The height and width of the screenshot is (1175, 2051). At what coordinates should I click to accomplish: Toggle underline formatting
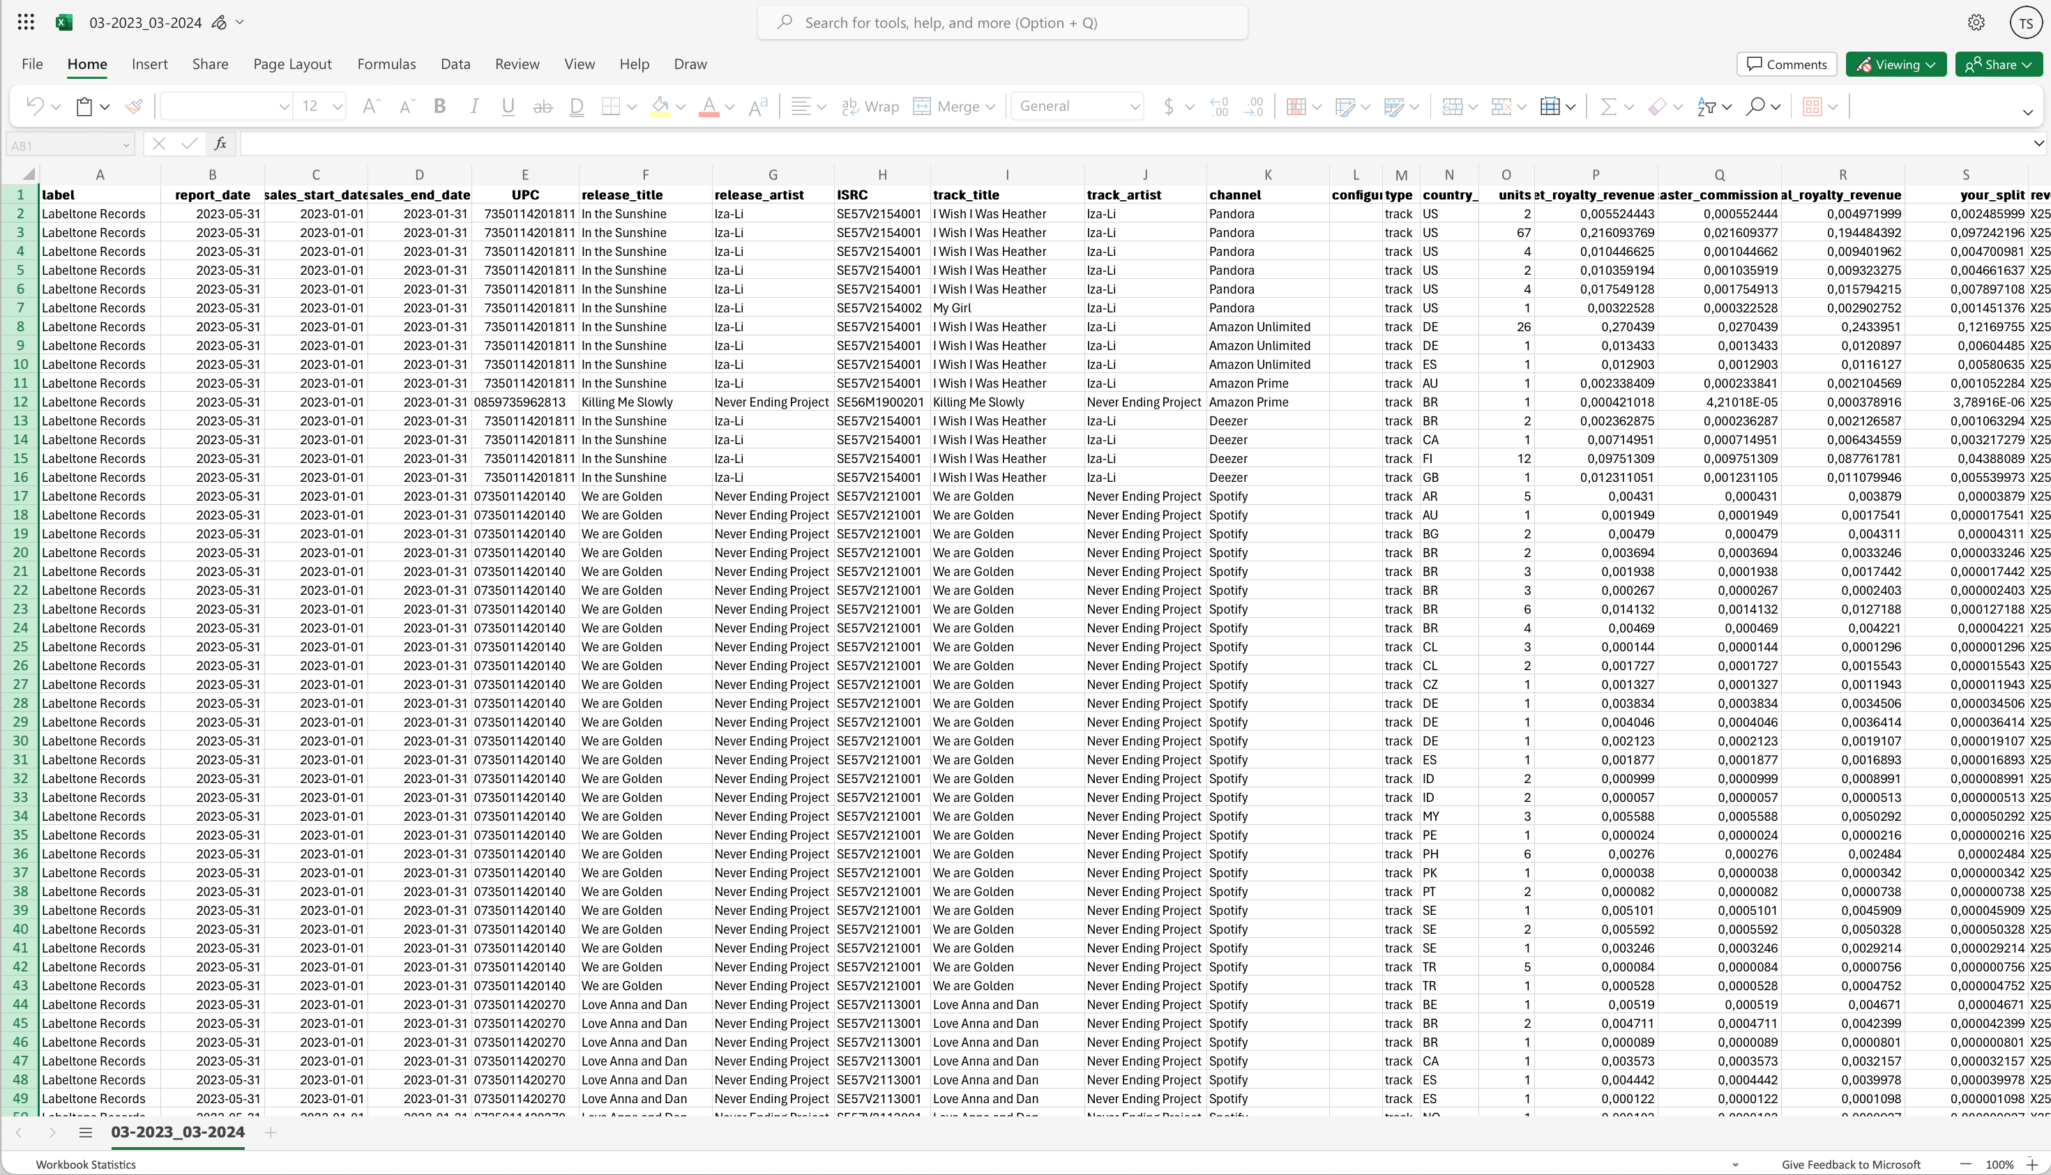508,106
